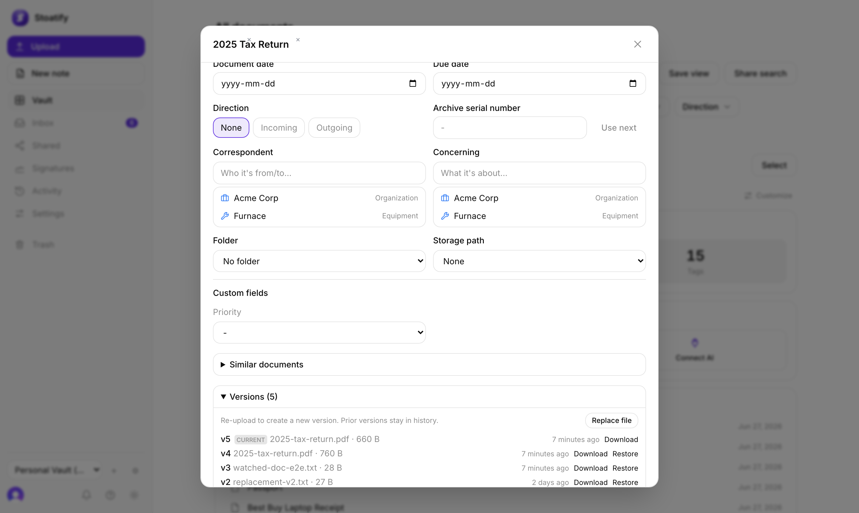Screen dimensions: 859x513
Task: Download version v2 replacement-v2.txt
Action: [590, 482]
